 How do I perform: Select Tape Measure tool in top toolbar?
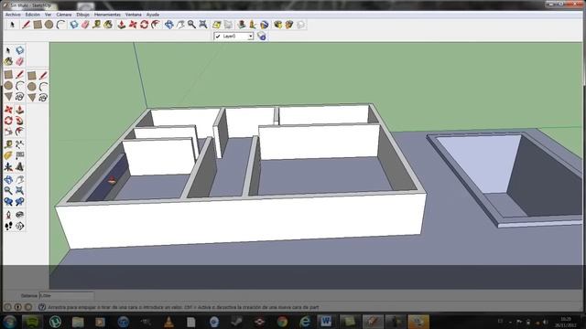pyautogui.click(x=97, y=25)
